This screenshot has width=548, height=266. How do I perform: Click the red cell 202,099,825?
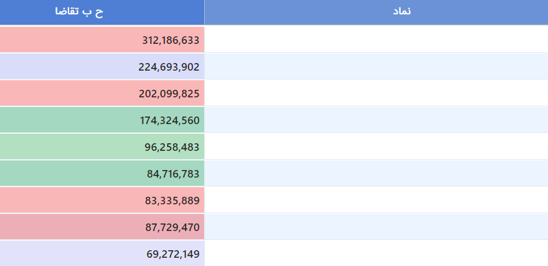(102, 93)
